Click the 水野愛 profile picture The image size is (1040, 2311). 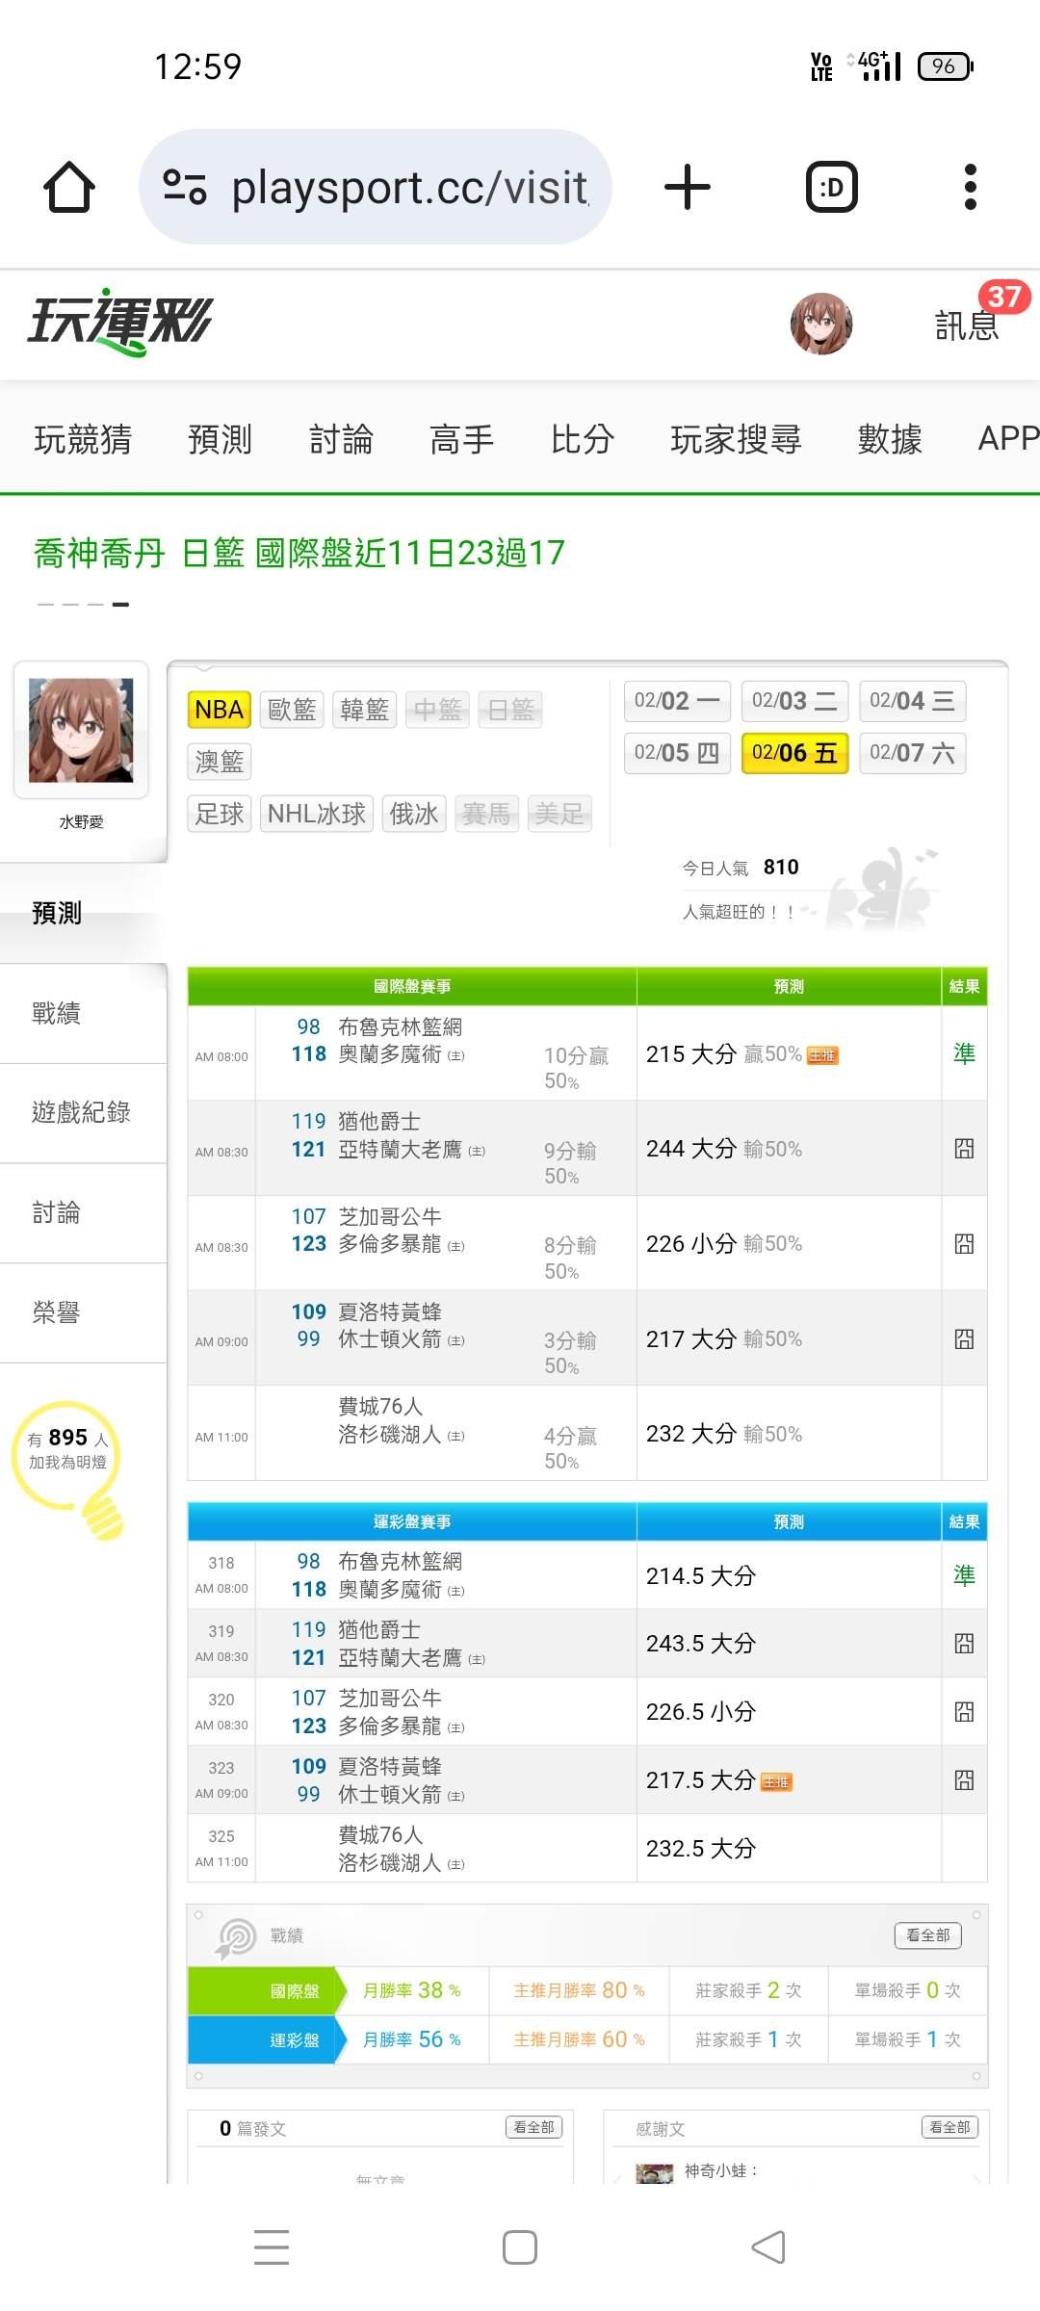[x=81, y=730]
